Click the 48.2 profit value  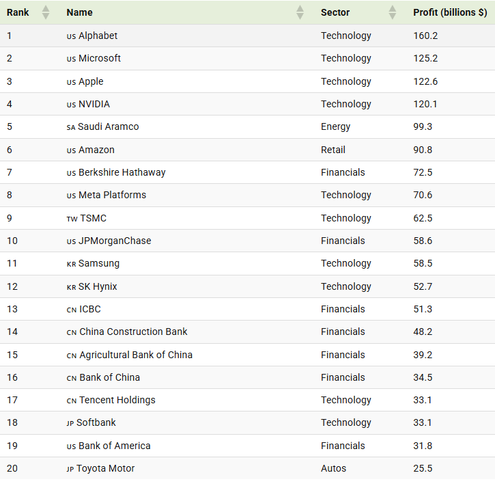[423, 332]
